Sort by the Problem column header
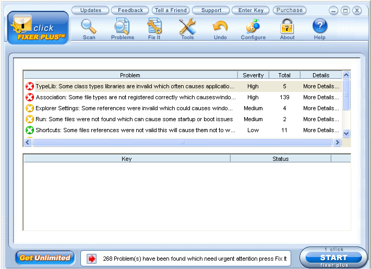This screenshot has height=269, width=371. (130, 75)
